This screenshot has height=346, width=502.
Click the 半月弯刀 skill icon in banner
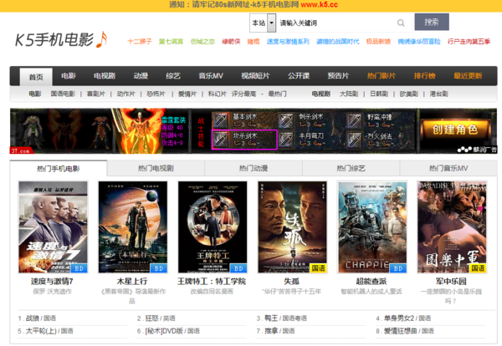[286, 137]
